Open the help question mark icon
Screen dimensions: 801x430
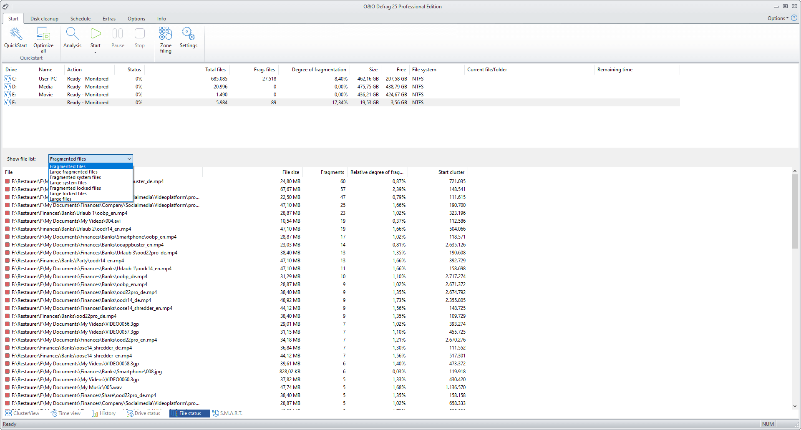tap(794, 18)
